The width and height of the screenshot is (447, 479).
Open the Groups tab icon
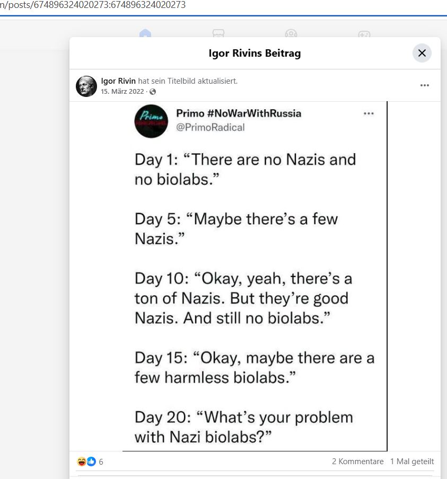tap(291, 33)
